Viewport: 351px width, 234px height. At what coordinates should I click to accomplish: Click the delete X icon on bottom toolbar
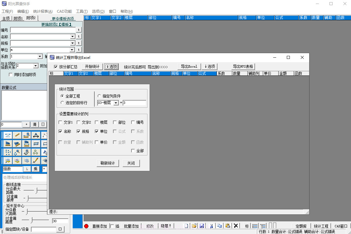[236, 226]
